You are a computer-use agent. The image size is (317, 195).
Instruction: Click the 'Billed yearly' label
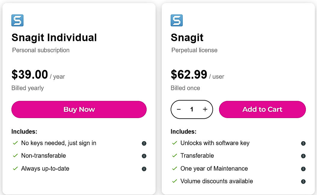[x=27, y=88]
